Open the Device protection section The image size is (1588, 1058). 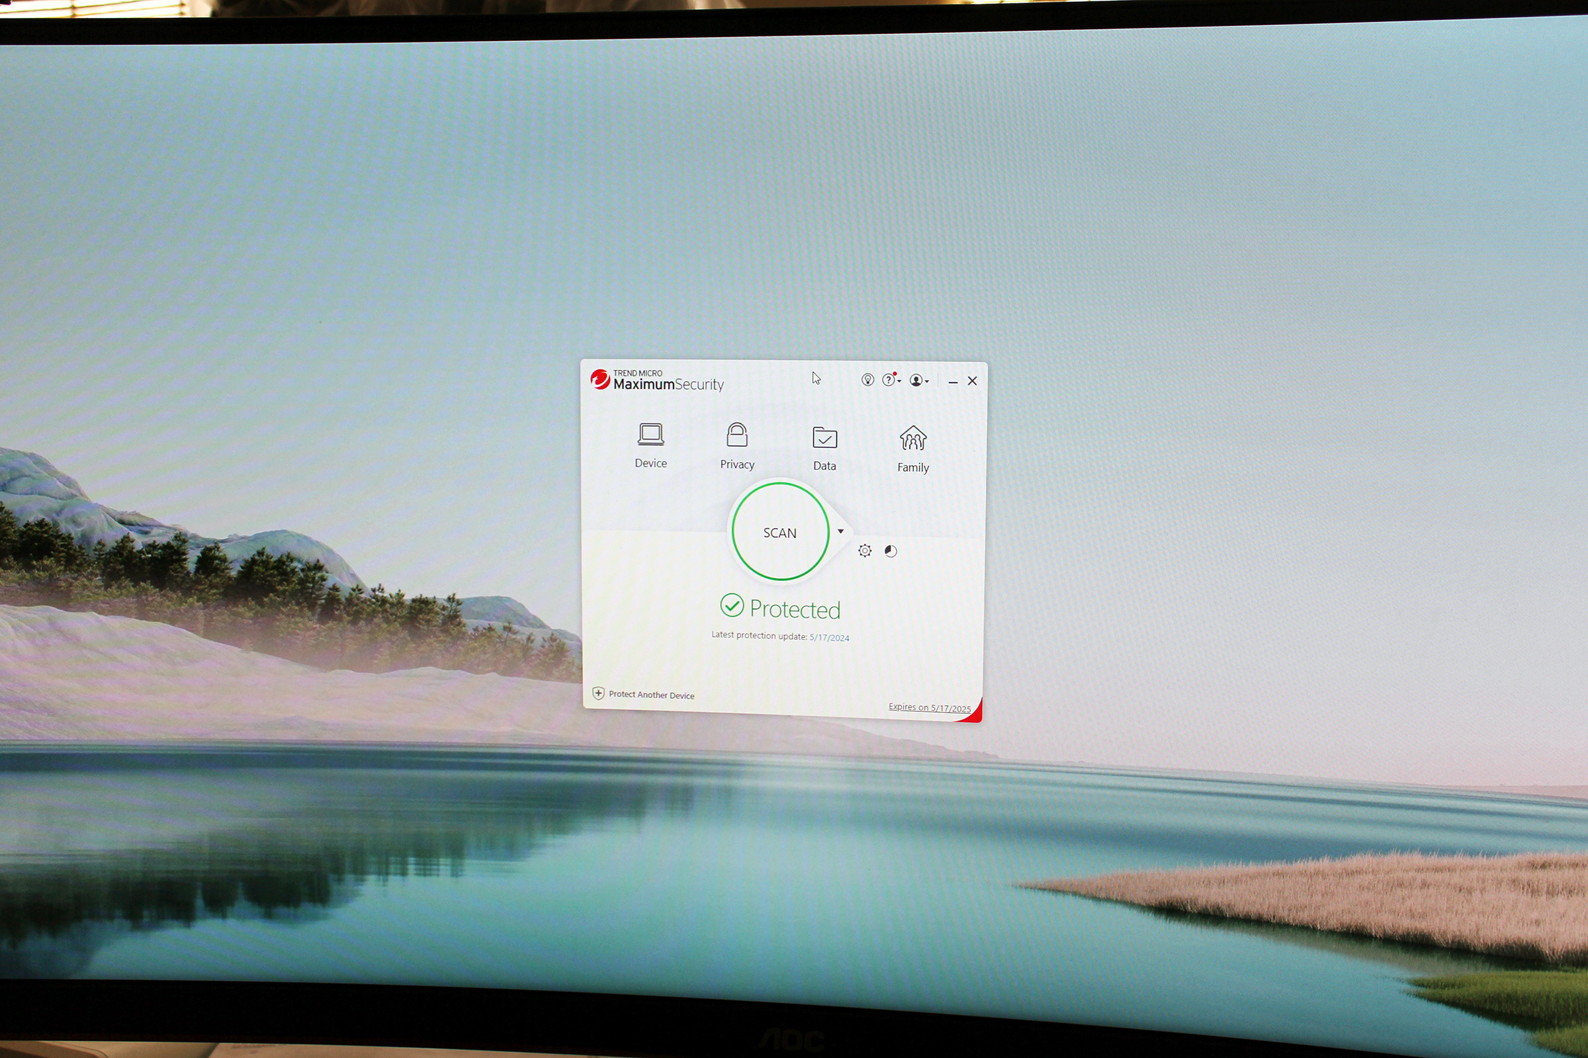pyautogui.click(x=650, y=445)
